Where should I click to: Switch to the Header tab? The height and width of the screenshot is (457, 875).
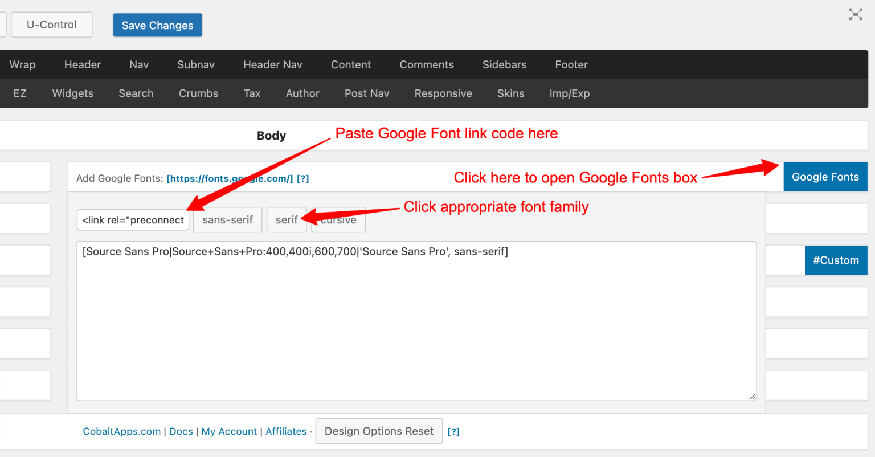pos(82,64)
